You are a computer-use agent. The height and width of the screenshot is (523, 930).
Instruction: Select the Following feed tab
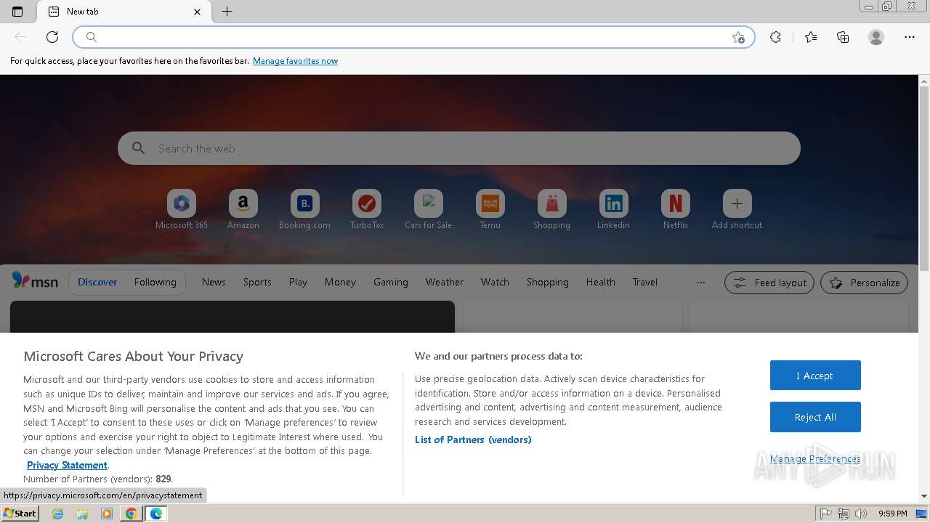pos(155,282)
